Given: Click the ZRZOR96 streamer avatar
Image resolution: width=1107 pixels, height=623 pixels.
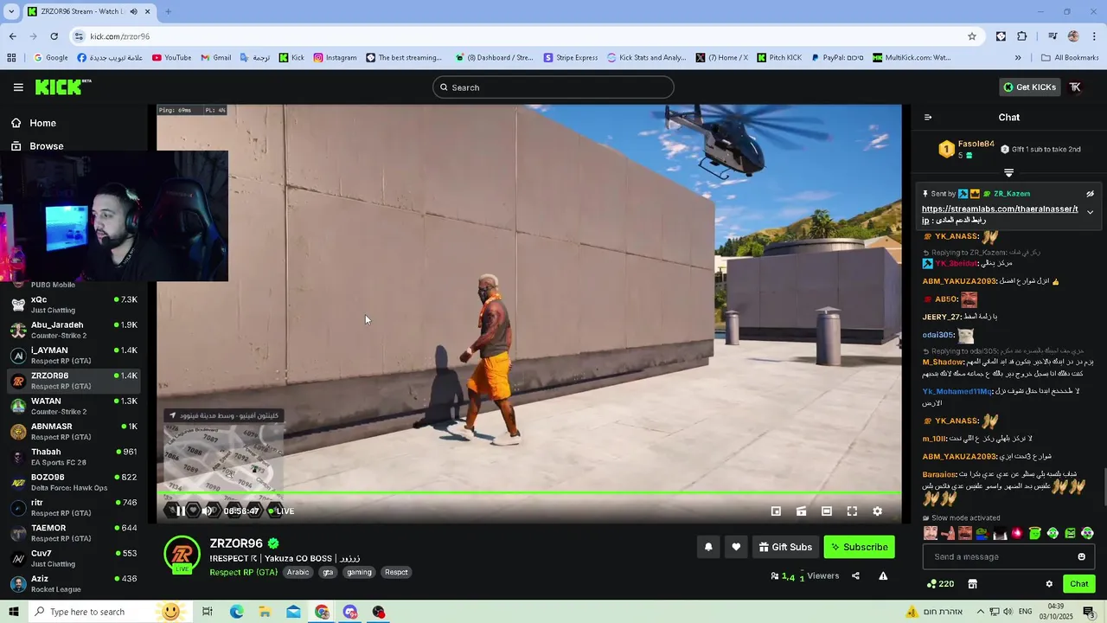Looking at the screenshot, I should pyautogui.click(x=182, y=554).
